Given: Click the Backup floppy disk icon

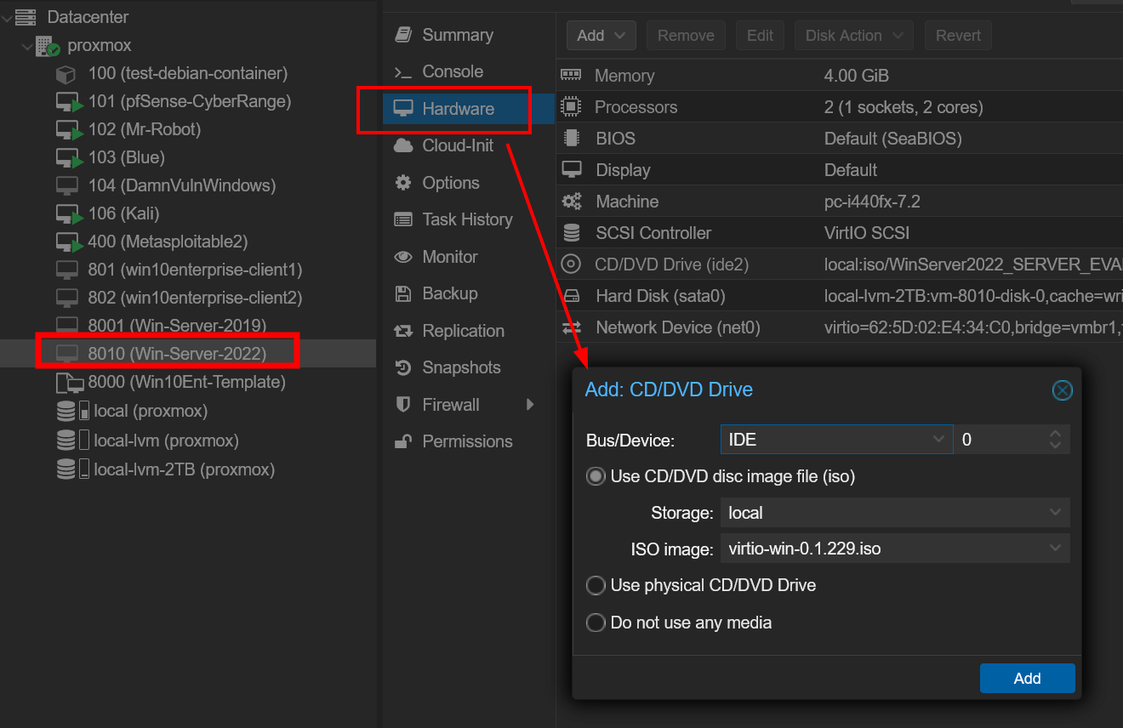Looking at the screenshot, I should [404, 294].
